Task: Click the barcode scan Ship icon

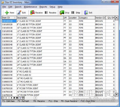Action: [73, 13]
